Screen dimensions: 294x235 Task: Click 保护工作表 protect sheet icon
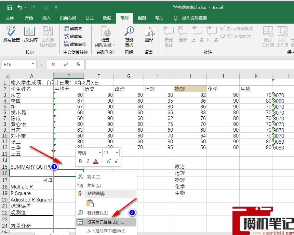[x=268, y=36]
